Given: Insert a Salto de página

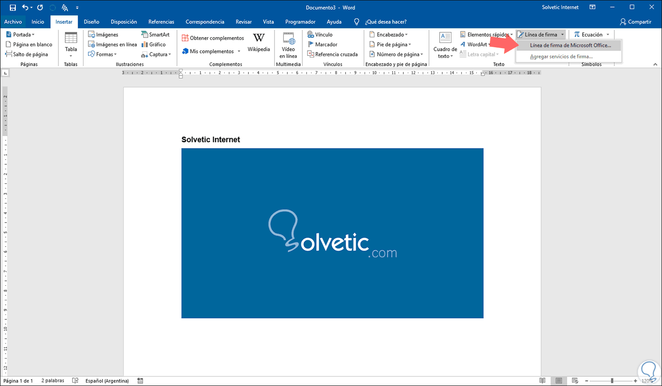Looking at the screenshot, I should [26, 54].
